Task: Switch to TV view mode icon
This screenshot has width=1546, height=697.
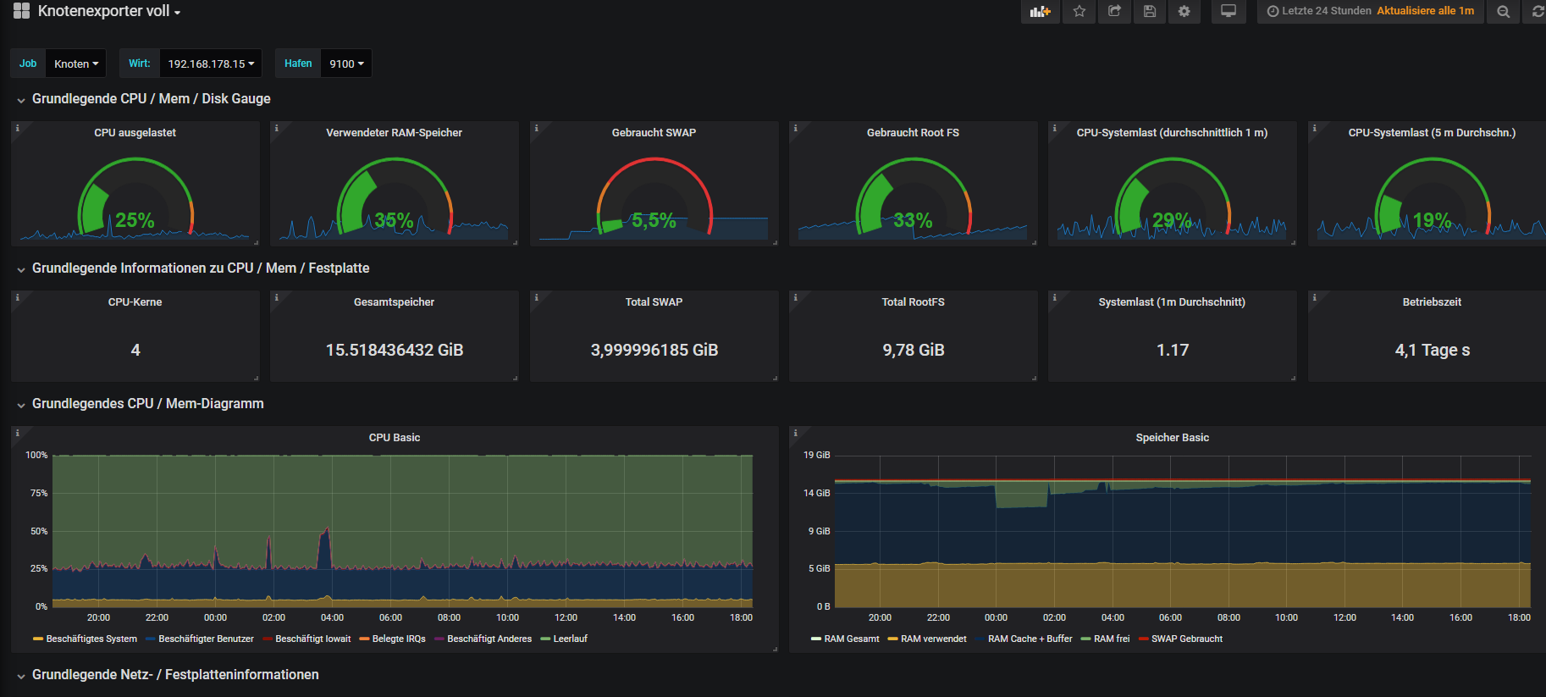Action: (x=1229, y=11)
